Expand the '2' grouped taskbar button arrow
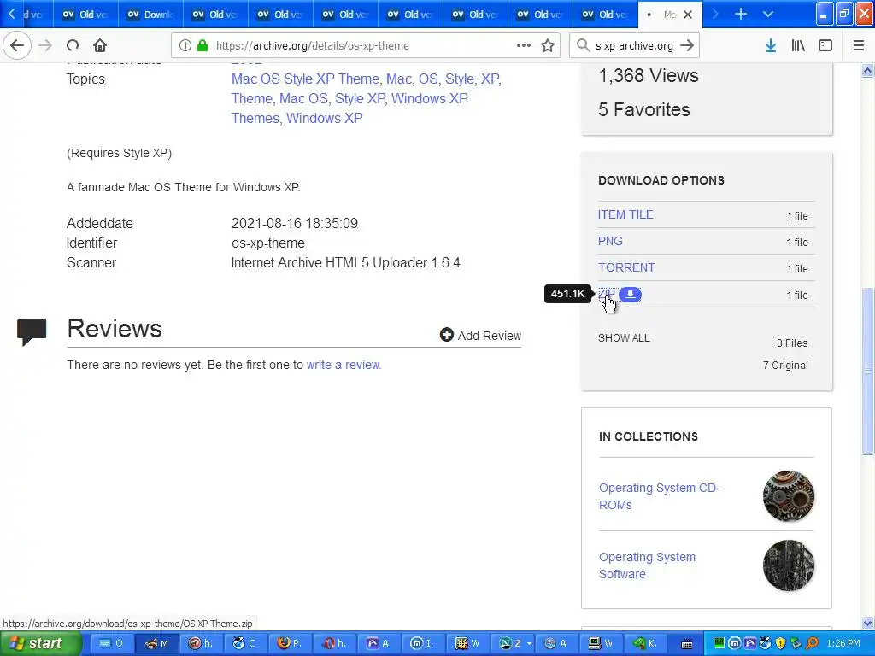 click(529, 644)
